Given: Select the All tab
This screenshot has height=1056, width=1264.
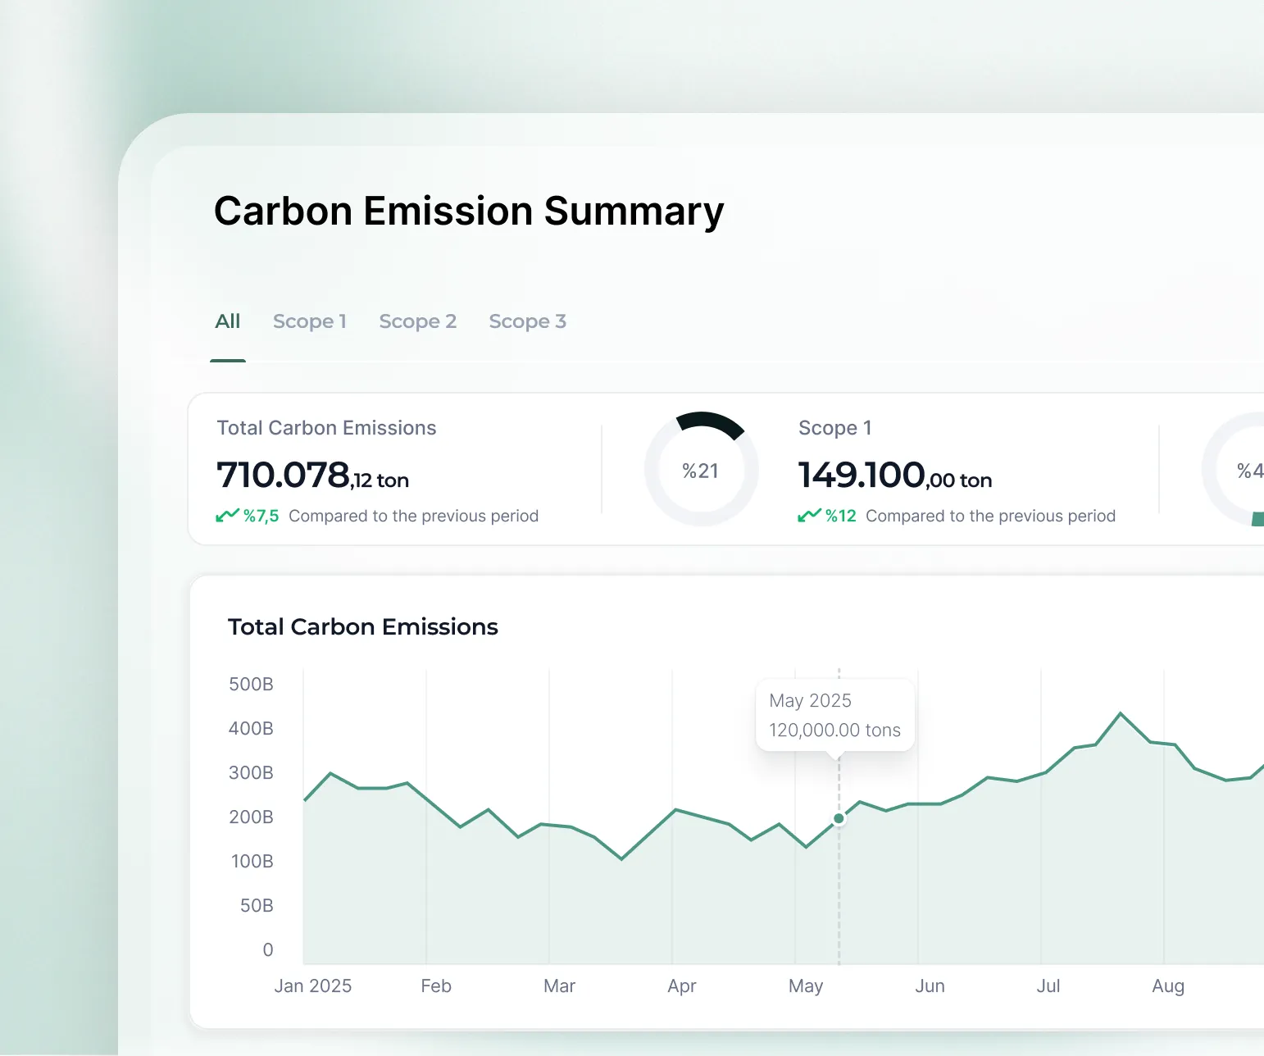Looking at the screenshot, I should (227, 321).
